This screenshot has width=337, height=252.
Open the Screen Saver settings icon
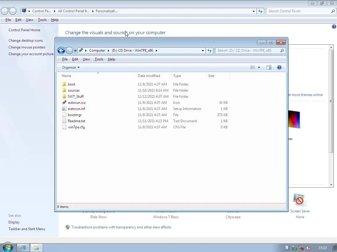point(300,201)
